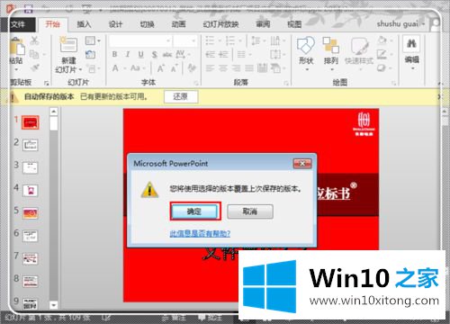The height and width of the screenshot is (324, 450).
Task: Click the 编辑 binoculars icon
Action: (x=411, y=44)
